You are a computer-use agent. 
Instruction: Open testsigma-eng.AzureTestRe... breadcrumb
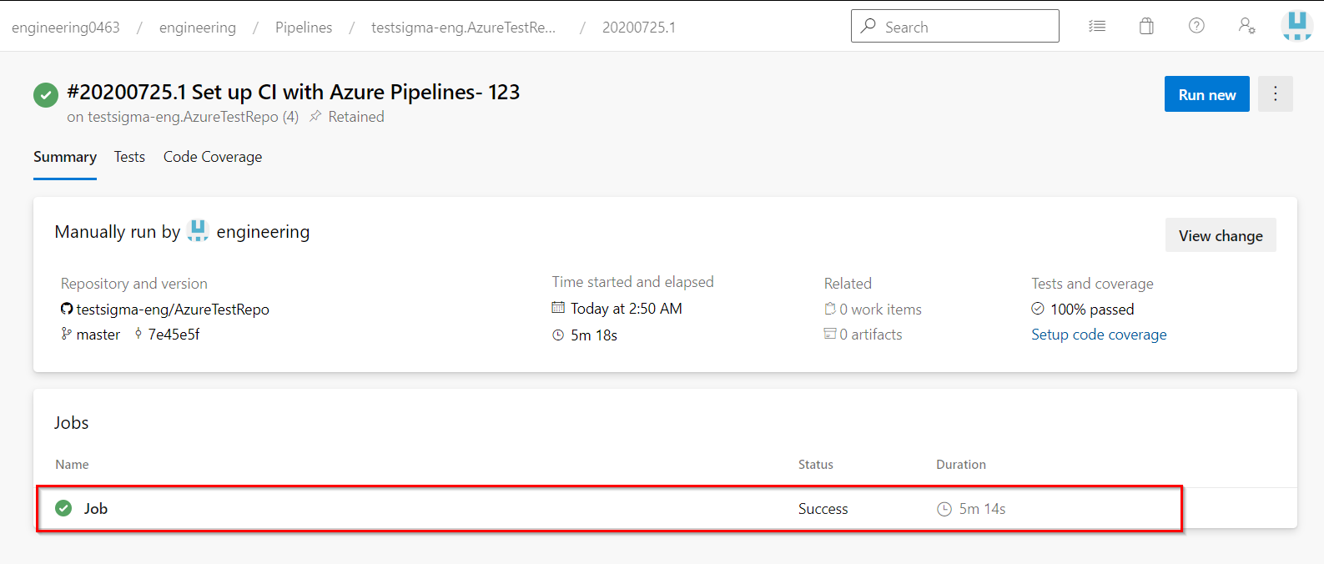click(464, 28)
